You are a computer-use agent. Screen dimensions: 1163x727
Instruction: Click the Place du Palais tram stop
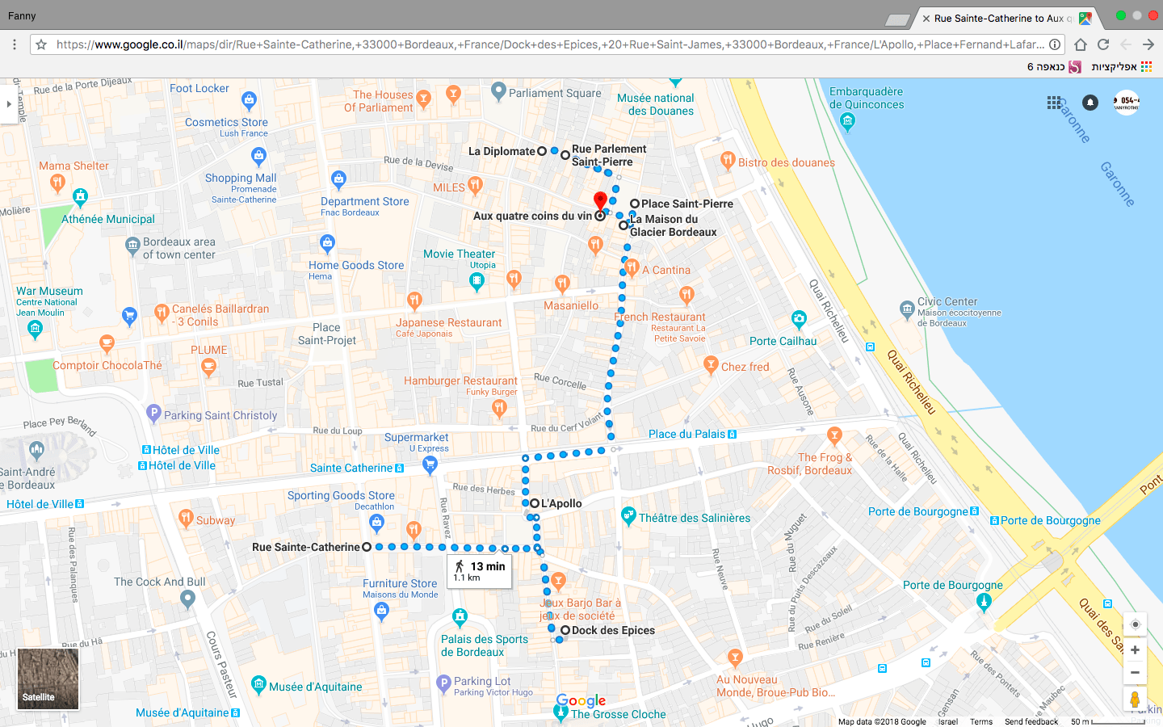tap(732, 434)
